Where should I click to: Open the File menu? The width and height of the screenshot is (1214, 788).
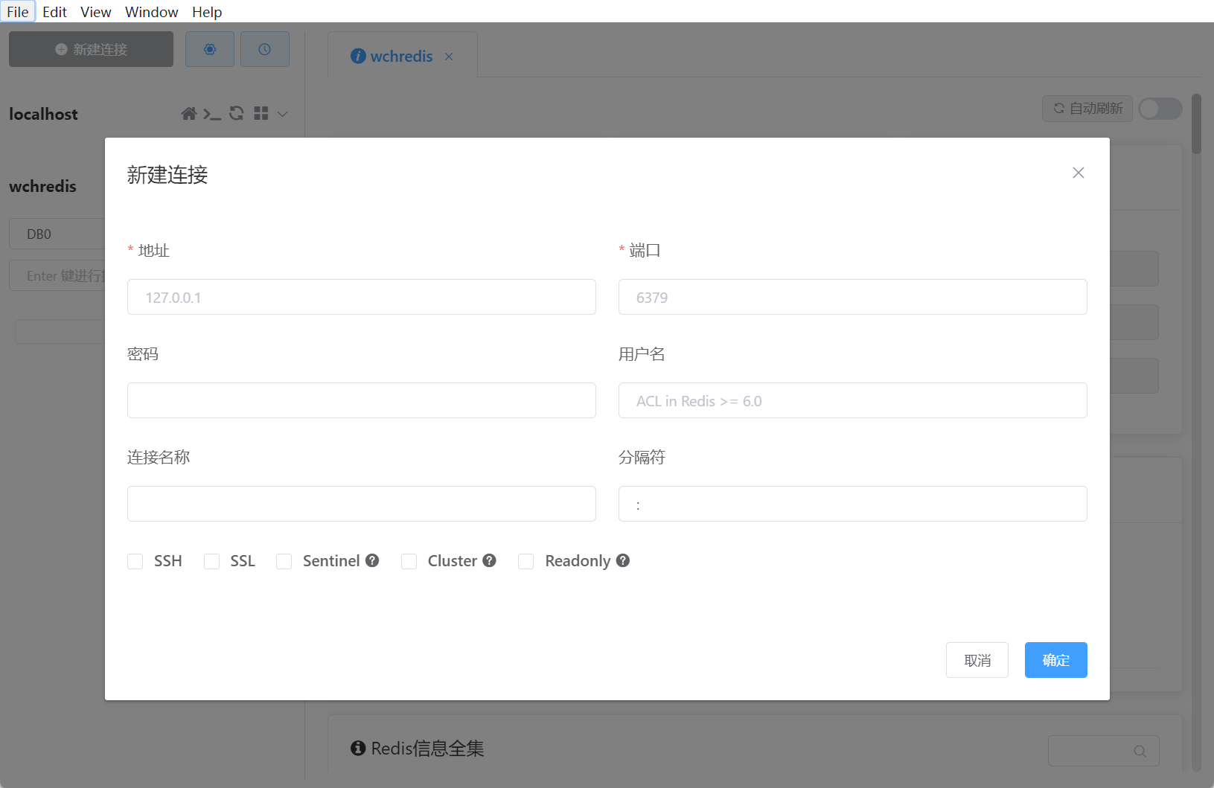pyautogui.click(x=18, y=12)
